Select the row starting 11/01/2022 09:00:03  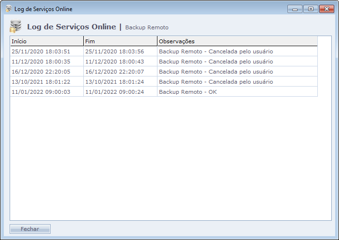click(41, 92)
